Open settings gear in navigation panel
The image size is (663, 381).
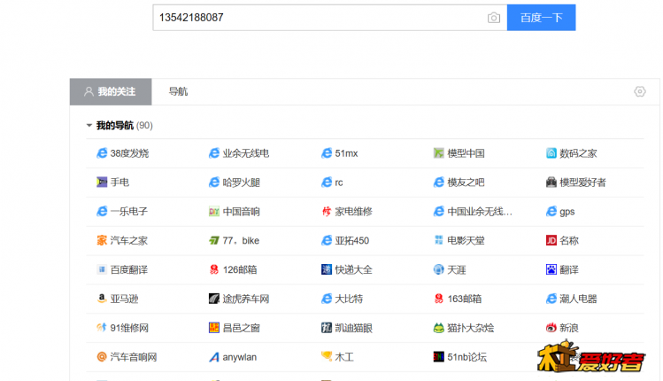(x=640, y=91)
